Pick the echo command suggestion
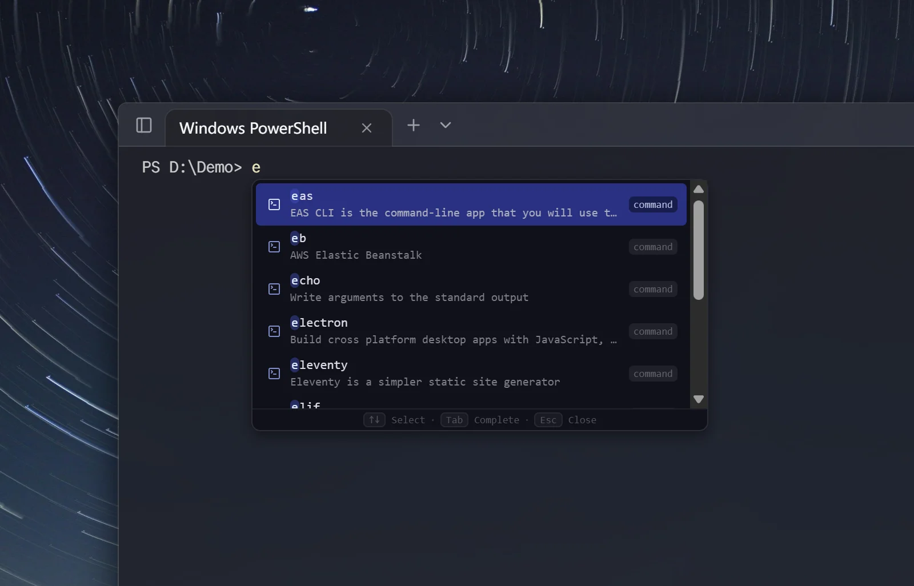Viewport: 914px width, 586px height. [x=451, y=289]
